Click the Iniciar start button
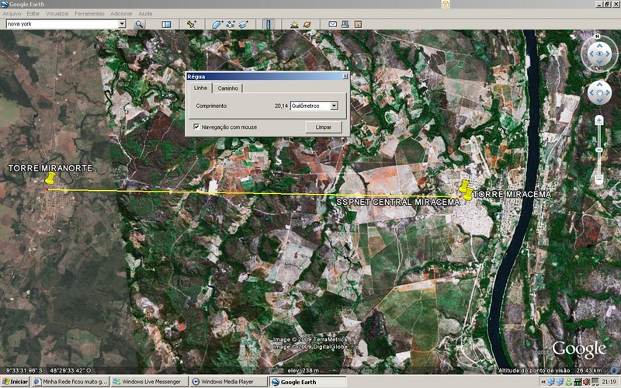621x388 pixels. point(15,382)
